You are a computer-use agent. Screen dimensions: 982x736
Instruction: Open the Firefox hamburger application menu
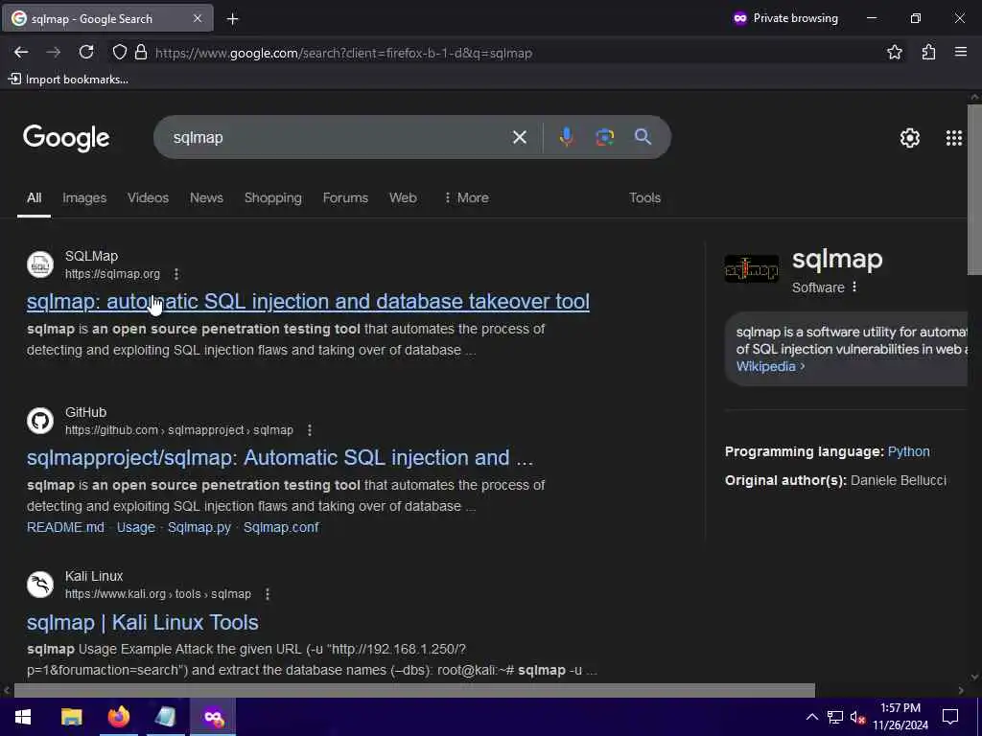pos(961,53)
